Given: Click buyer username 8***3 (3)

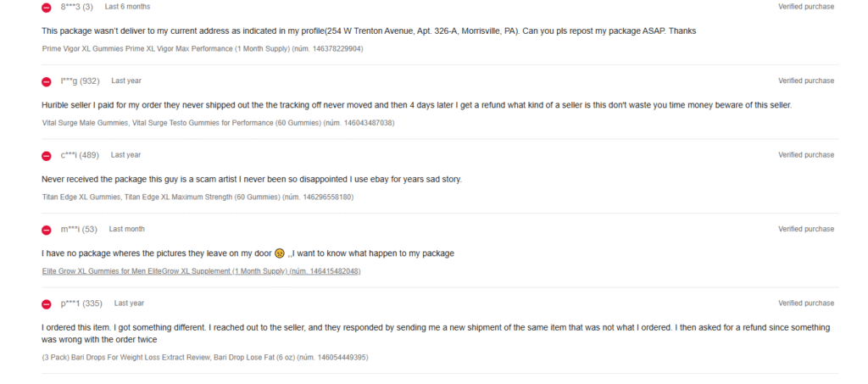Looking at the screenshot, I should (x=77, y=7).
